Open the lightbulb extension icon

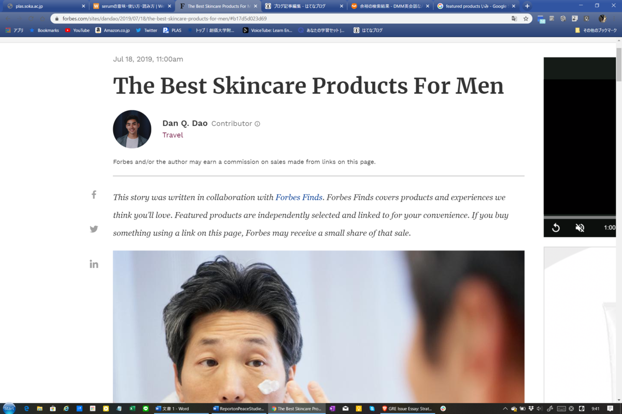tap(586, 19)
